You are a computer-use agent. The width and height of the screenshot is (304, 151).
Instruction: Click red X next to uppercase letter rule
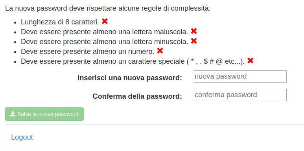tap(193, 31)
